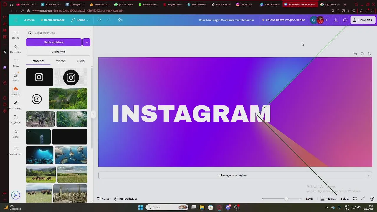
Task: Reload the page in the browser
Action: click(22, 11)
